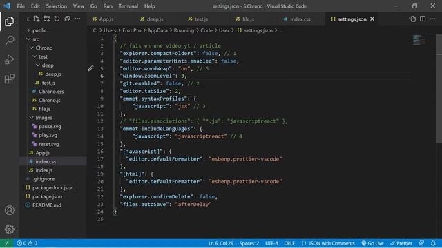The width and height of the screenshot is (442, 248).
Task: Open errors and warnings count in status bar
Action: coord(27,243)
